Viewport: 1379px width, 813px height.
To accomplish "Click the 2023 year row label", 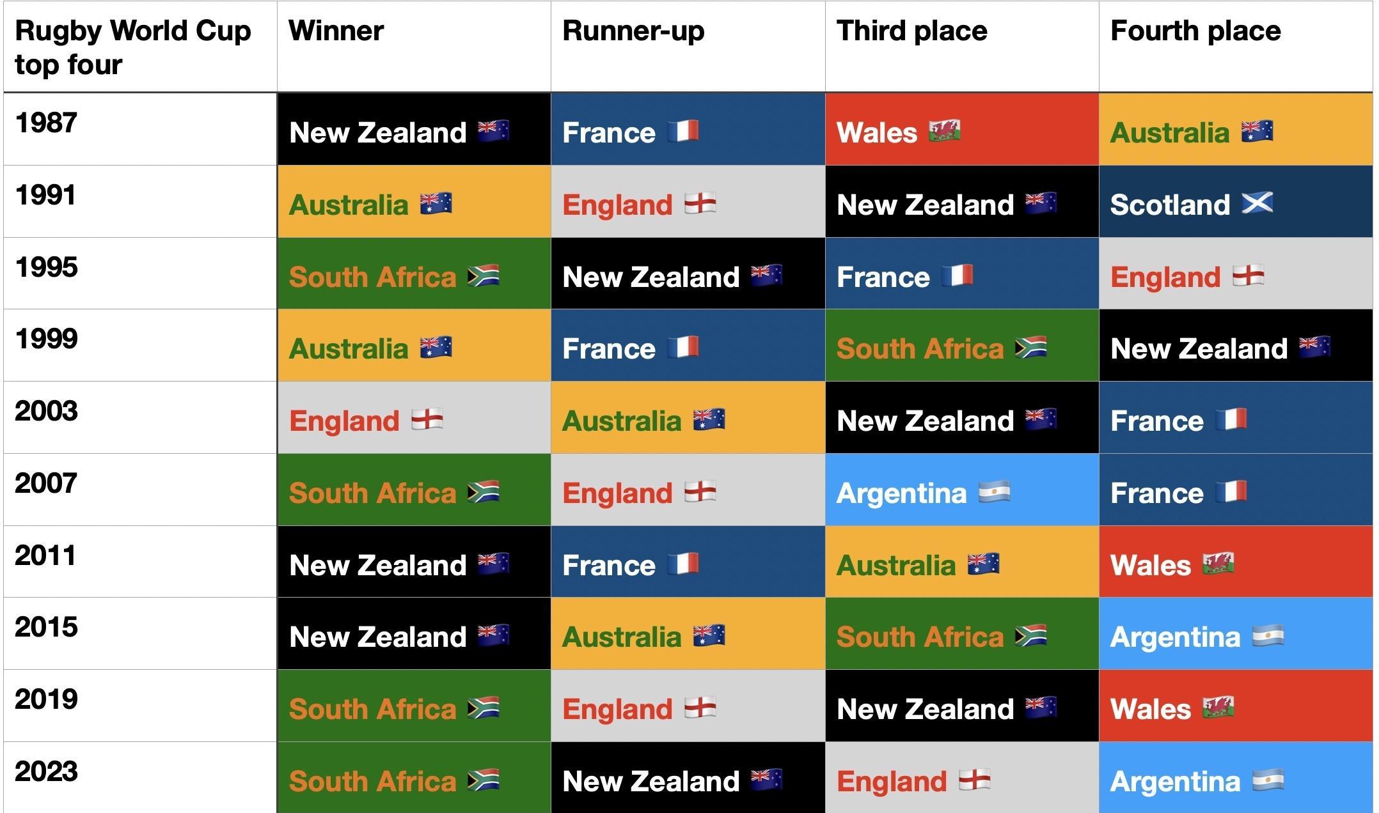I will tap(46, 771).
